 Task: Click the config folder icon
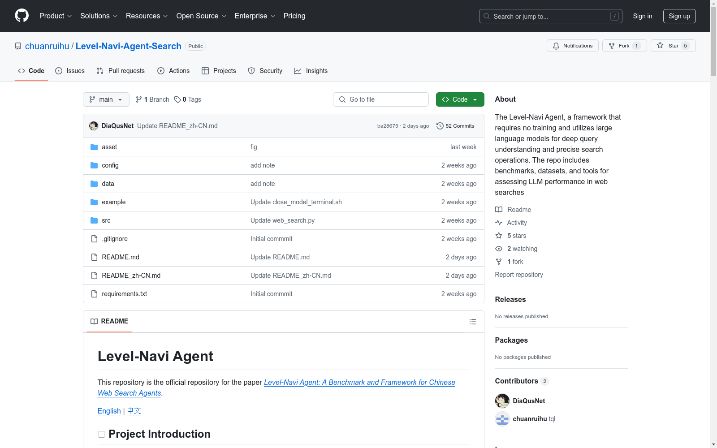(94, 165)
